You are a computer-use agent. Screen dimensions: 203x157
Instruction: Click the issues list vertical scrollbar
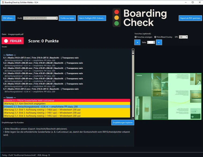133,80
